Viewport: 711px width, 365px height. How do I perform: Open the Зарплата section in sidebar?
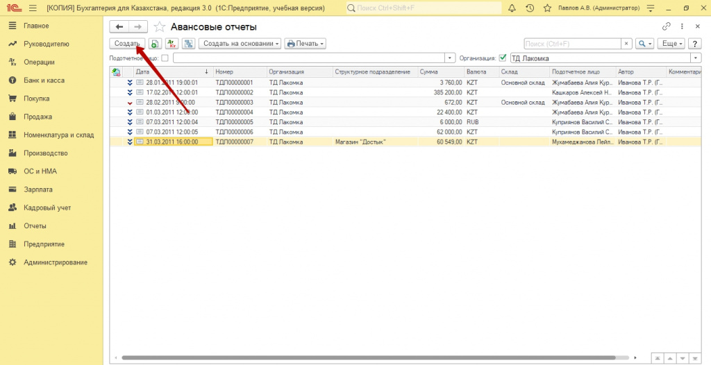pyautogui.click(x=37, y=189)
